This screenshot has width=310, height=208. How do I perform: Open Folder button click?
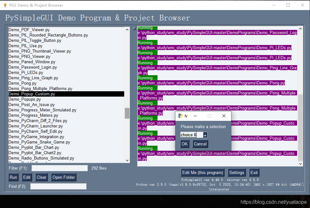coord(64,177)
